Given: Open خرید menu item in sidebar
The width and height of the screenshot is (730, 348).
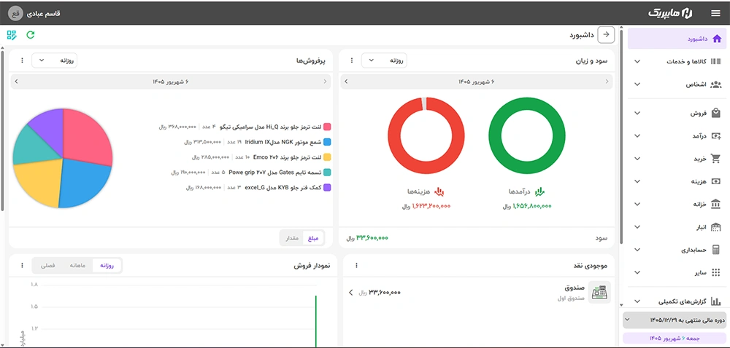Looking at the screenshot, I should point(677,159).
